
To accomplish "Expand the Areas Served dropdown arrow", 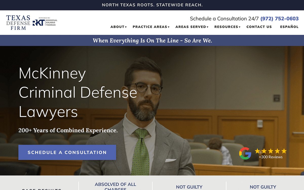I will click(x=207, y=27).
